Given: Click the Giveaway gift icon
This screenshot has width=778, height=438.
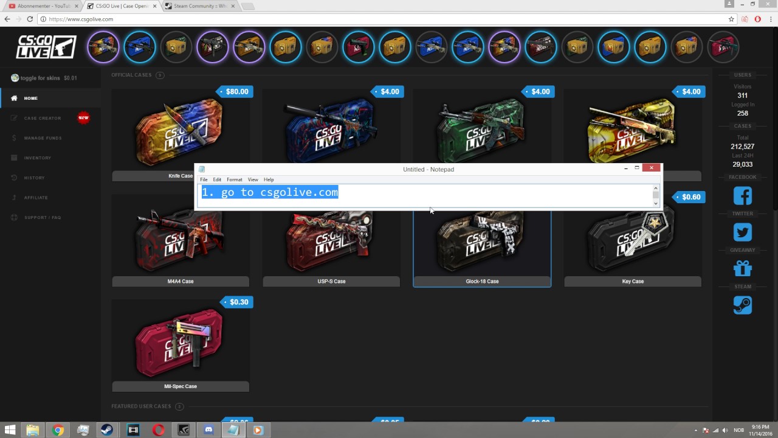Looking at the screenshot, I should pyautogui.click(x=742, y=268).
